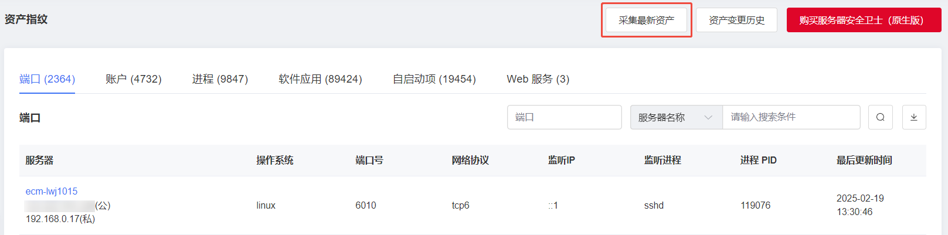Viewport: 948px width, 235px height.
Task: Click the 最后更新时间 column header
Action: tap(864, 160)
